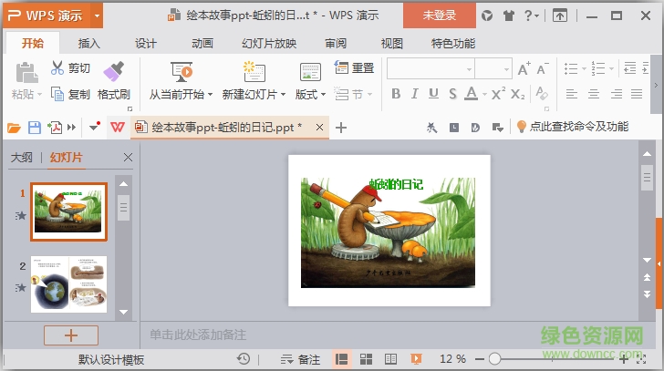The width and height of the screenshot is (664, 371).
Task: Click the Paste clipboard icon
Action: coord(26,72)
